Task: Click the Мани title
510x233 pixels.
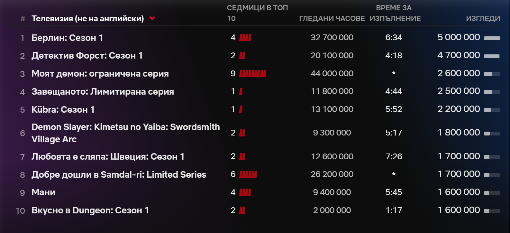Action: pyautogui.click(x=43, y=192)
